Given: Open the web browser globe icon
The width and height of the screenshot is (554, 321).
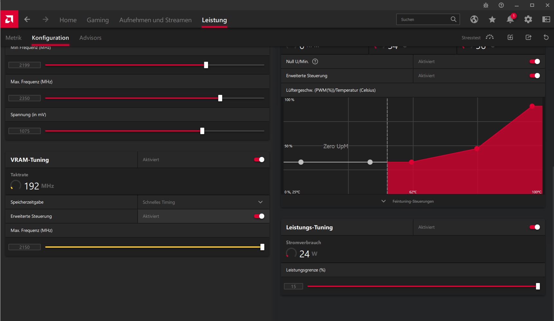Looking at the screenshot, I should [x=474, y=19].
